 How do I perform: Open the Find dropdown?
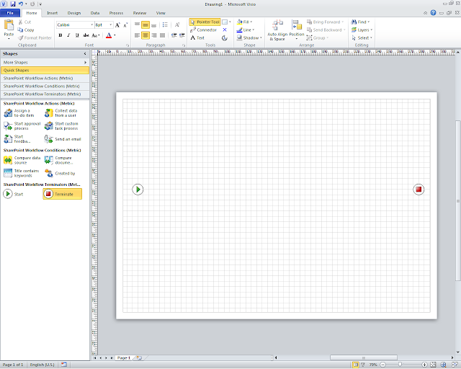coord(360,22)
